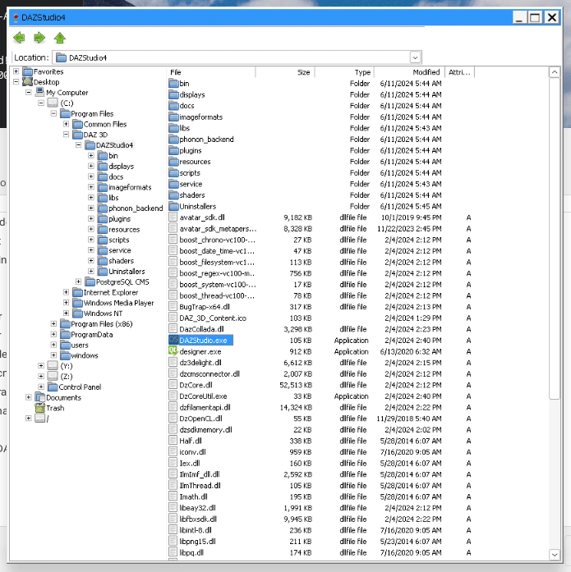The image size is (571, 572).
Task: Open the Location dropdown arrow
Action: click(x=415, y=57)
